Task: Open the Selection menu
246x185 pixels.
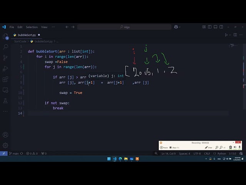Action: [x=32, y=27]
